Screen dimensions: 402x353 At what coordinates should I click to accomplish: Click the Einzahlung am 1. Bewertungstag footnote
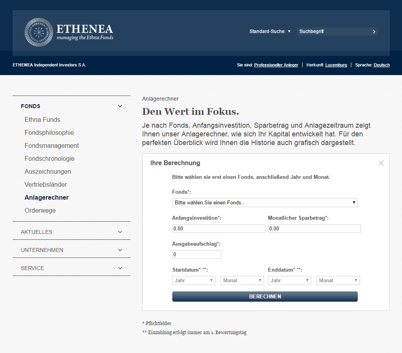[x=195, y=333]
